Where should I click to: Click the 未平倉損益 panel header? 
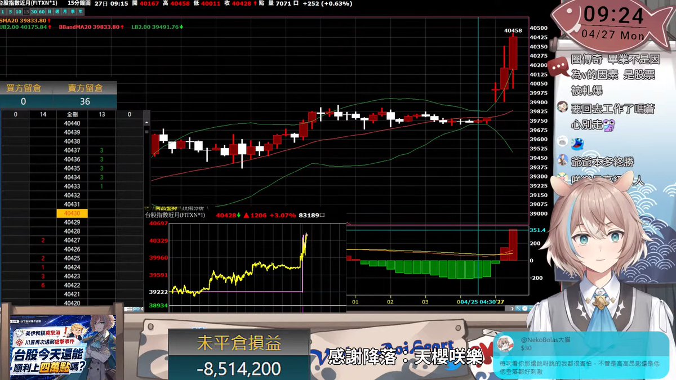(239, 343)
